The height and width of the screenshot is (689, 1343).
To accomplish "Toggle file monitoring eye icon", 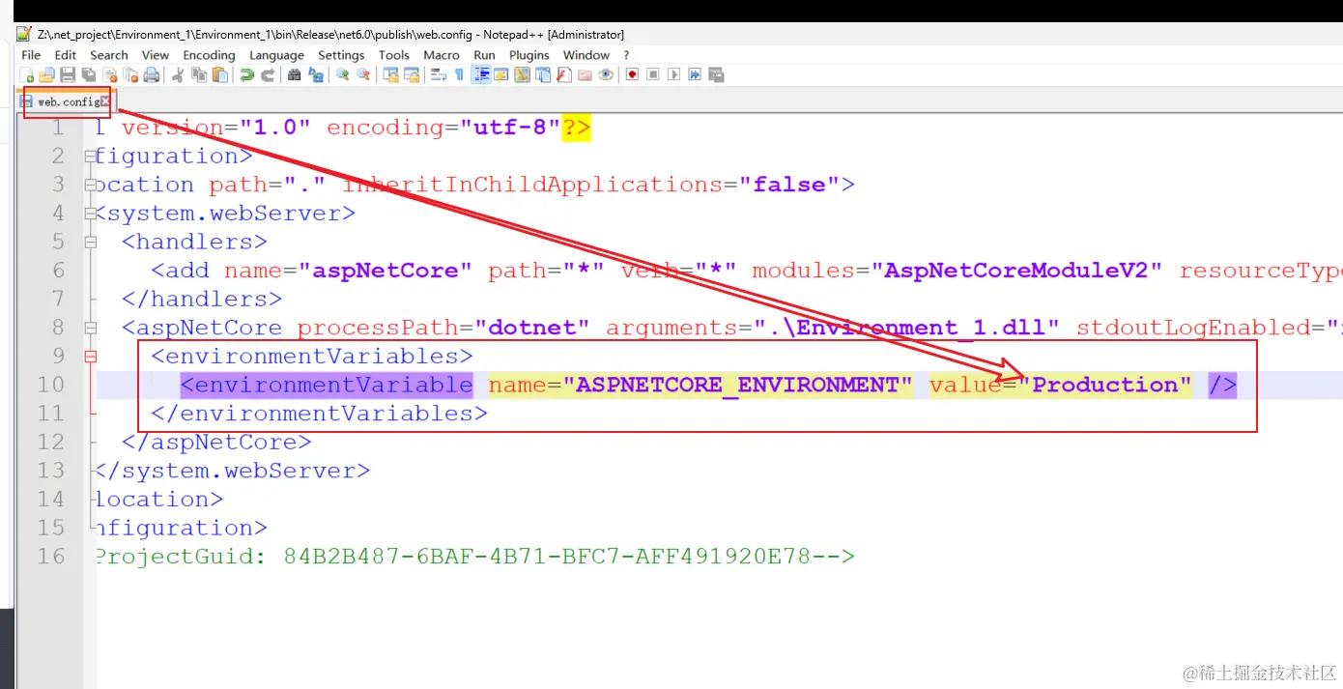I will [606, 74].
